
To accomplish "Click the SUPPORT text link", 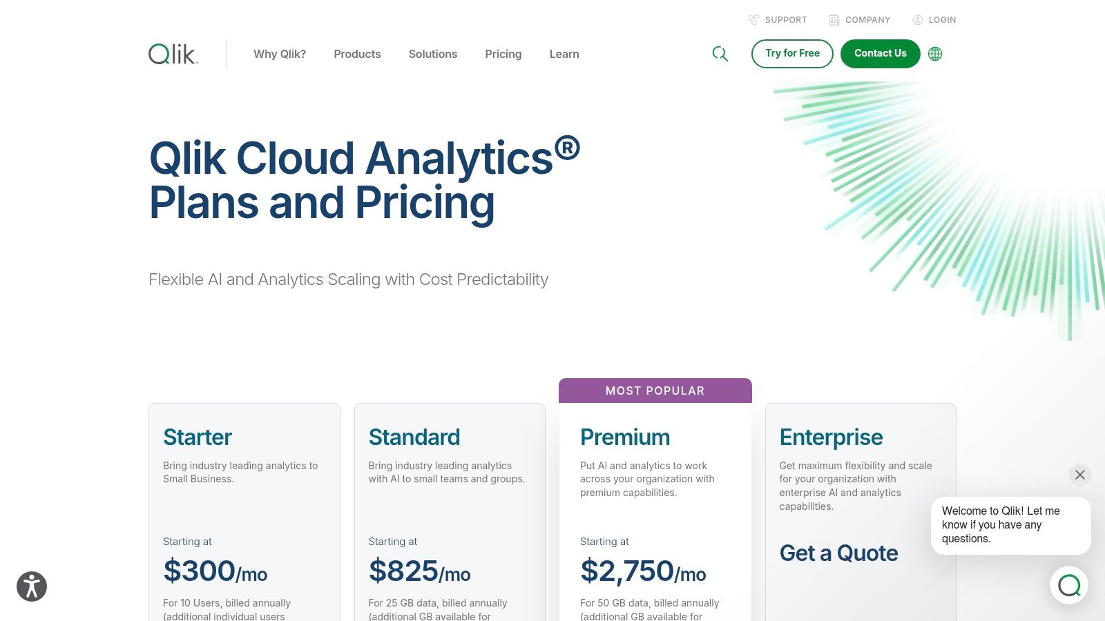I will click(785, 19).
